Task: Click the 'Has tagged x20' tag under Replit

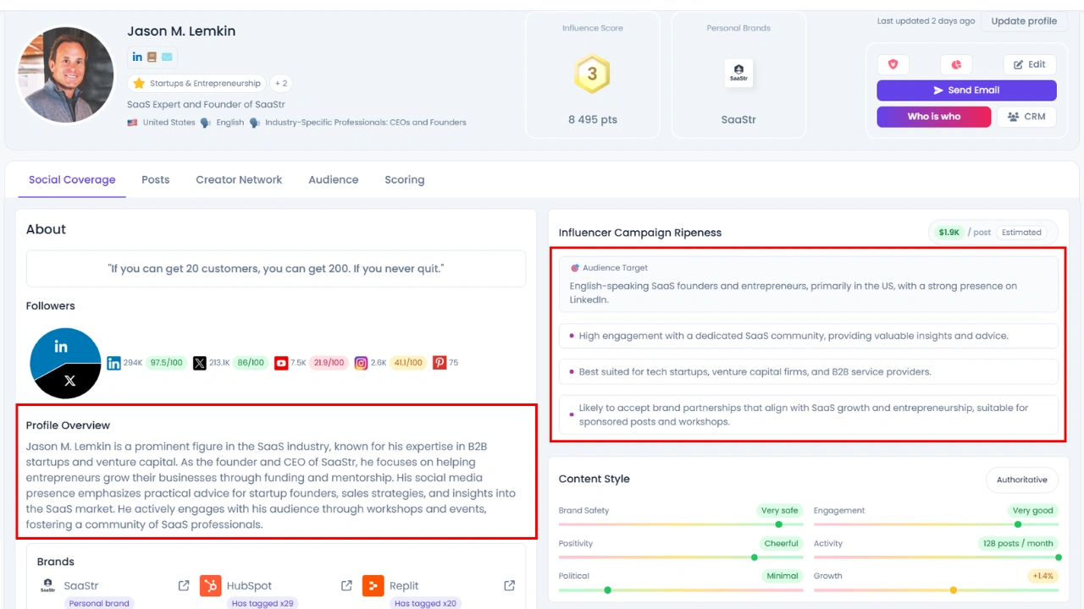Action: coord(425,603)
